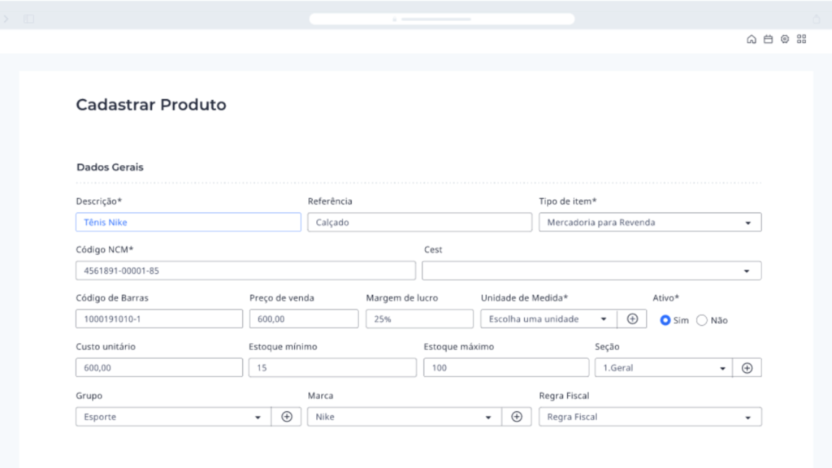The height and width of the screenshot is (468, 832).
Task: Click the home icon in top bar
Action: coord(752,39)
